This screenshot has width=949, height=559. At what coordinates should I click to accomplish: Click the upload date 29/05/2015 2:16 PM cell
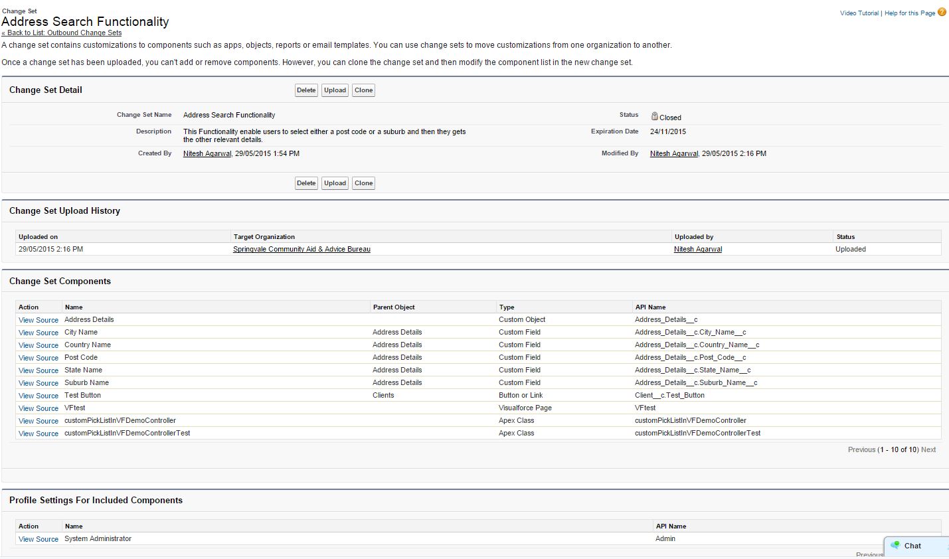(51, 250)
